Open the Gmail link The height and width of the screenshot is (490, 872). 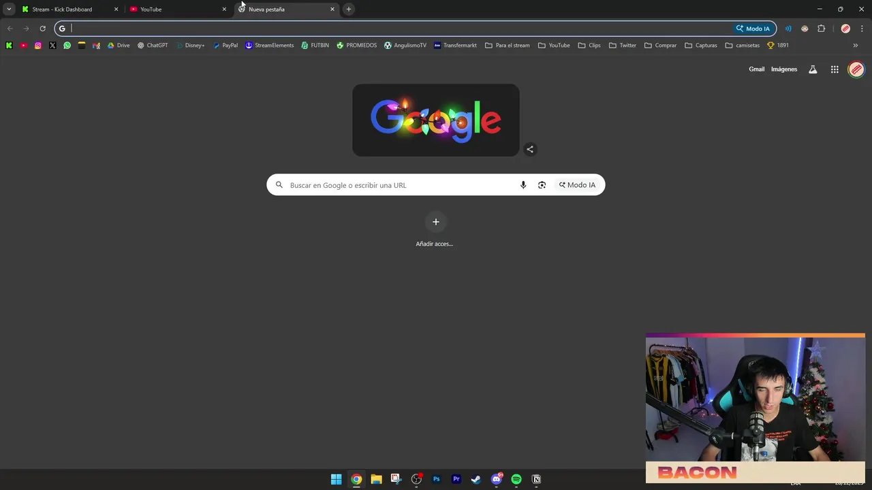756,69
